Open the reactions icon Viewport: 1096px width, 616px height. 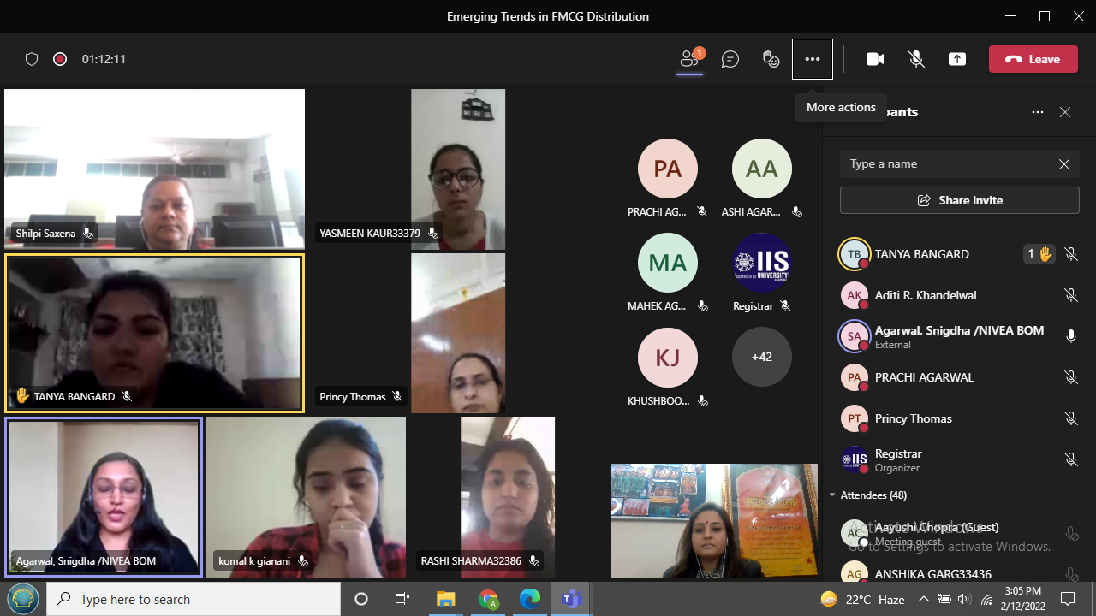click(x=771, y=59)
